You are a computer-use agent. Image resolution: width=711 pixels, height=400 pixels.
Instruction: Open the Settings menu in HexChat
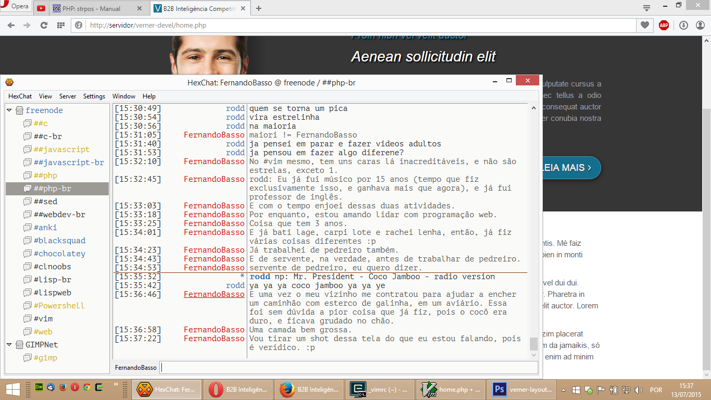click(x=94, y=96)
